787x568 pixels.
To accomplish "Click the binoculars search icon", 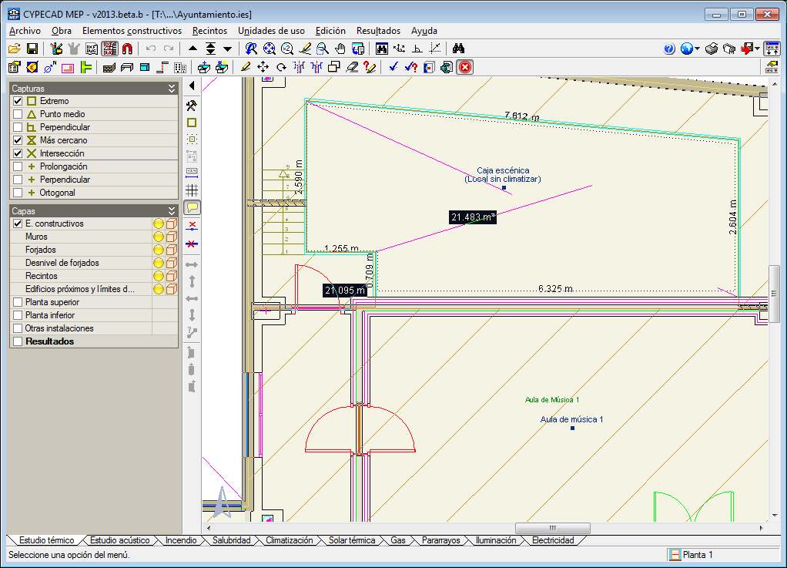I will [458, 49].
